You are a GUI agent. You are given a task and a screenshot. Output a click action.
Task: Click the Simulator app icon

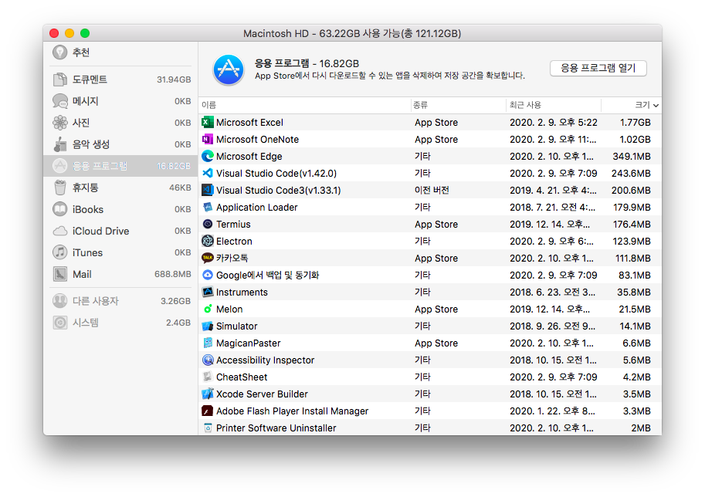(207, 326)
